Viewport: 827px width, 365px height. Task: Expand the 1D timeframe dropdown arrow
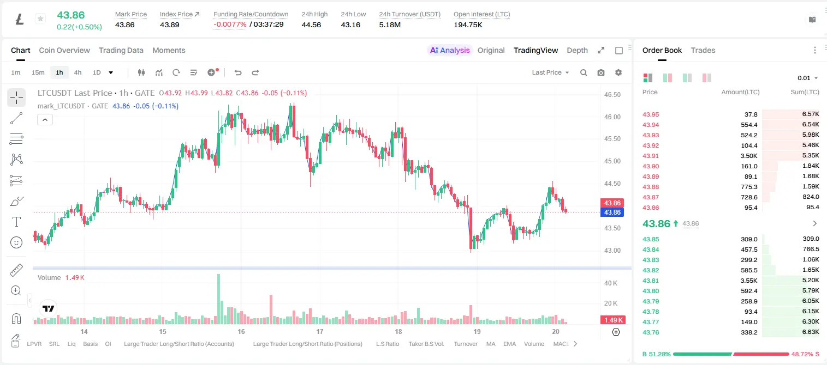pos(111,72)
